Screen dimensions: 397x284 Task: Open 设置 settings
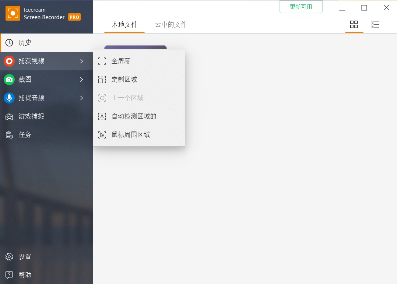coord(46,257)
